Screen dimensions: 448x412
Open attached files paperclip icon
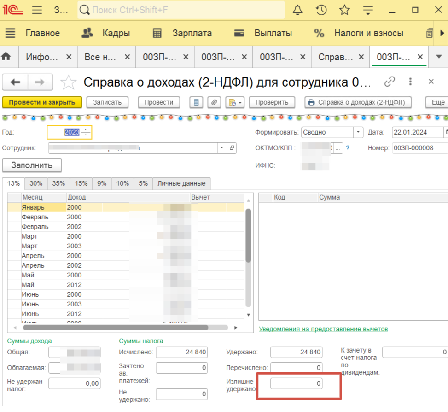pos(214,102)
